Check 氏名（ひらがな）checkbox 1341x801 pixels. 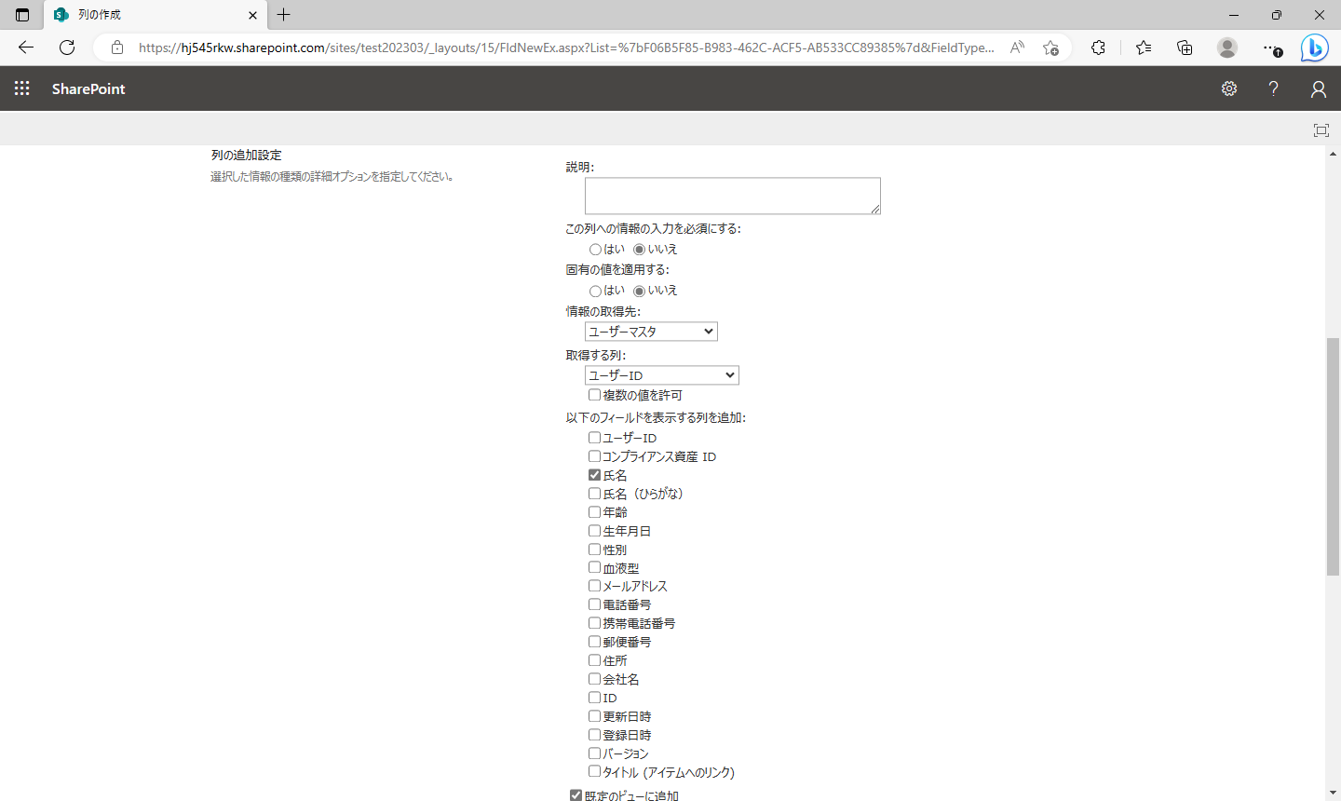(594, 494)
